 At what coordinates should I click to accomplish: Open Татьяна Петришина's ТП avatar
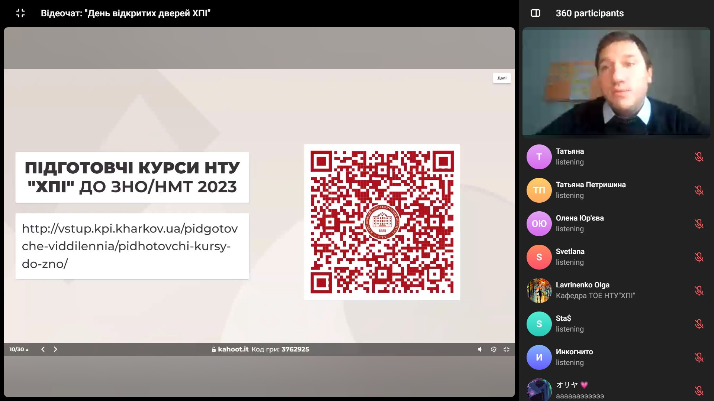point(539,190)
